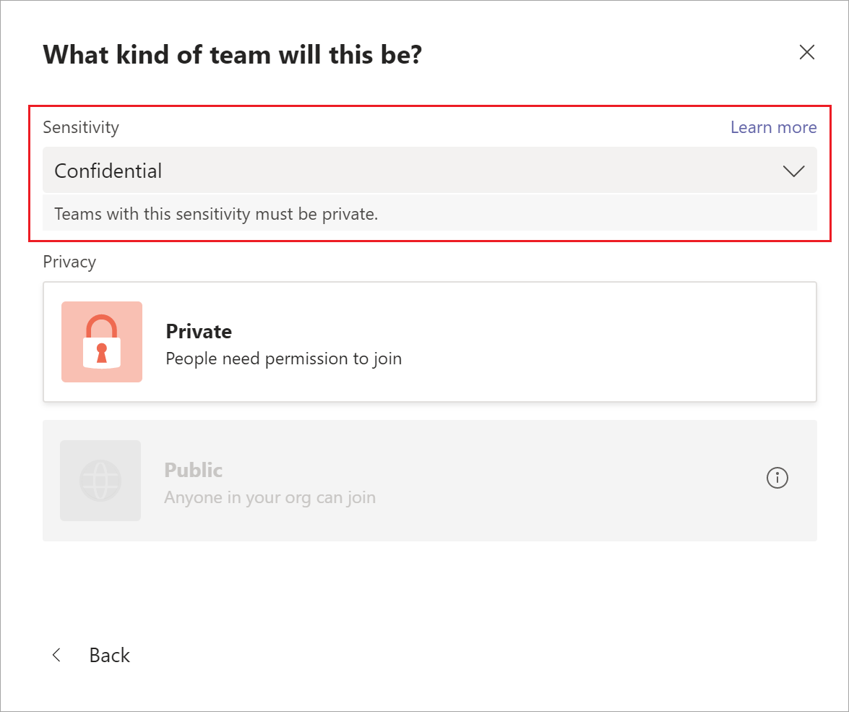Click People need permission to join text
Viewport: 849px width, 712px height.
tap(283, 358)
